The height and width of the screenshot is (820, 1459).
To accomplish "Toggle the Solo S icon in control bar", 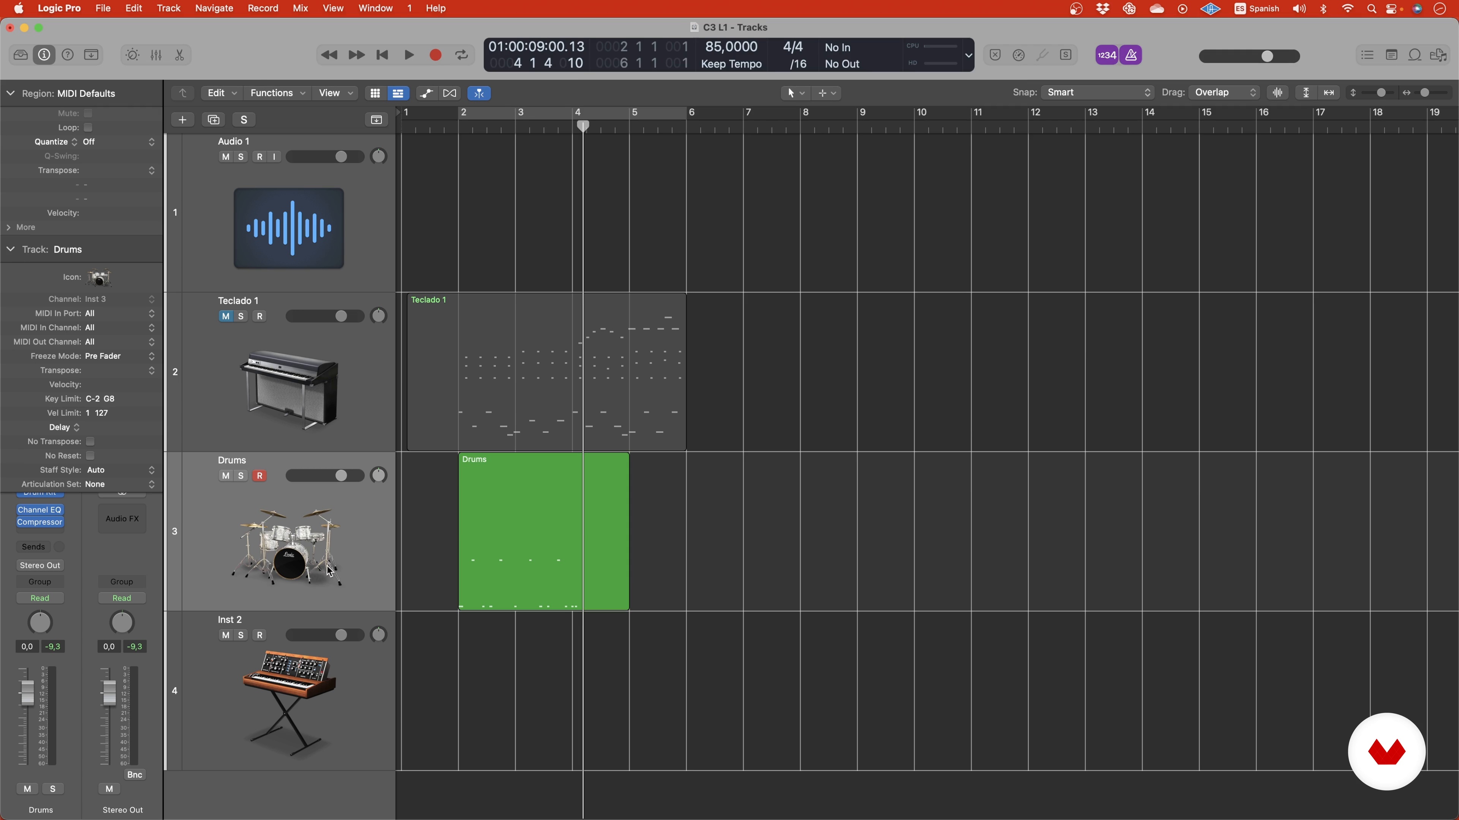I will pos(1066,55).
